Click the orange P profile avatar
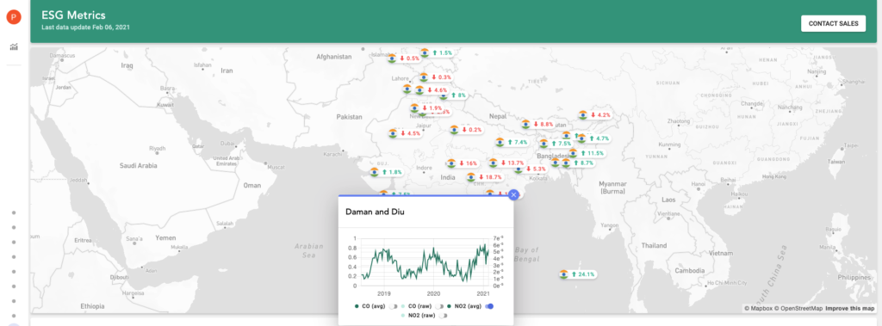The image size is (882, 326). point(14,17)
